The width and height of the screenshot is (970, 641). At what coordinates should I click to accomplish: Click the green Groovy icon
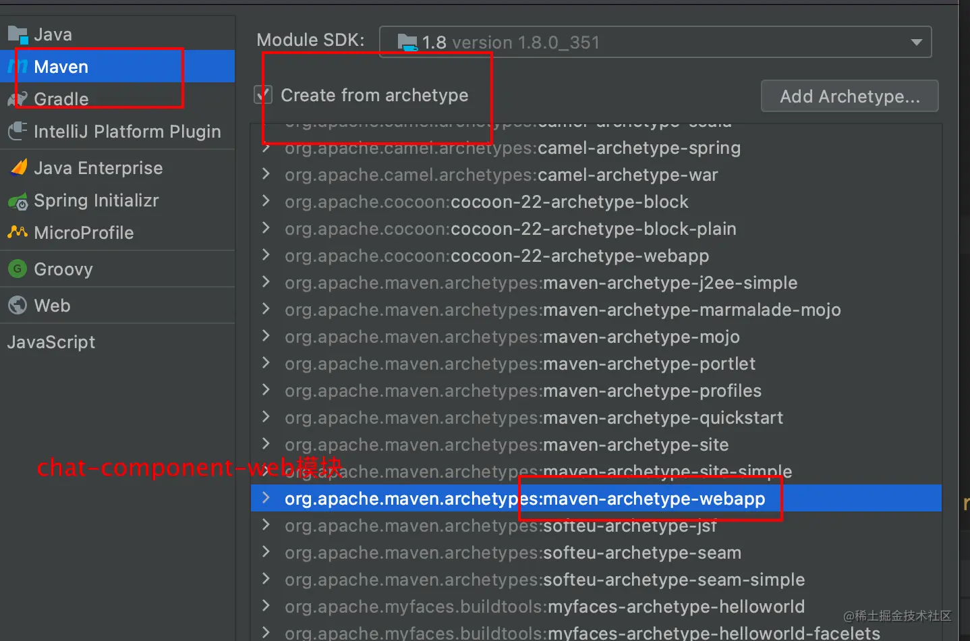(x=18, y=269)
